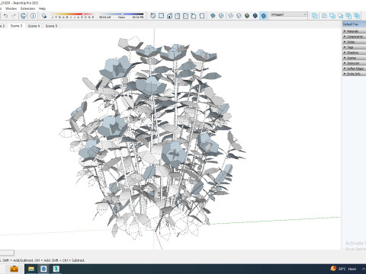Click the Wireframe style cube icon
This screenshot has height=274, width=366.
coord(230,16)
